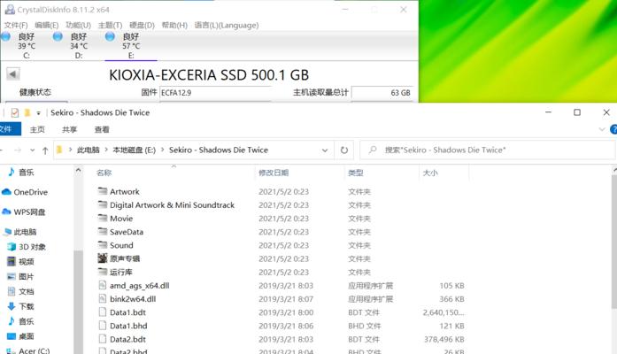Select 音乐 at top of navigation pane
Viewport: 617px width, 354px height.
21,172
